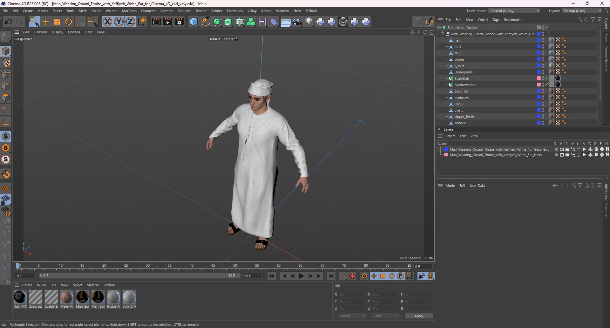Collapse Man_Wearing_Omani_Thobe null object node

(443, 34)
